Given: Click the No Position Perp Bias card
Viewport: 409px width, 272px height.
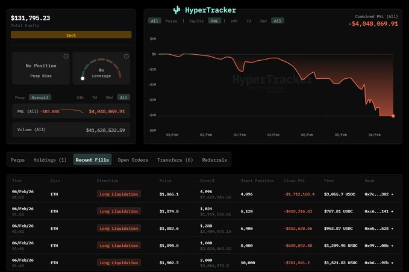Looking at the screenshot, I should [x=41, y=68].
